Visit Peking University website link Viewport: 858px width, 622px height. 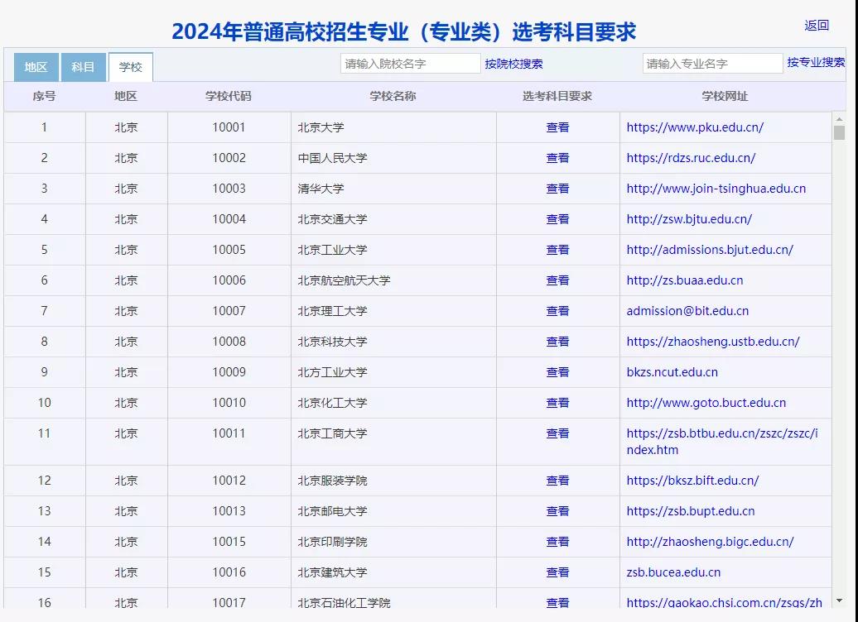694,127
